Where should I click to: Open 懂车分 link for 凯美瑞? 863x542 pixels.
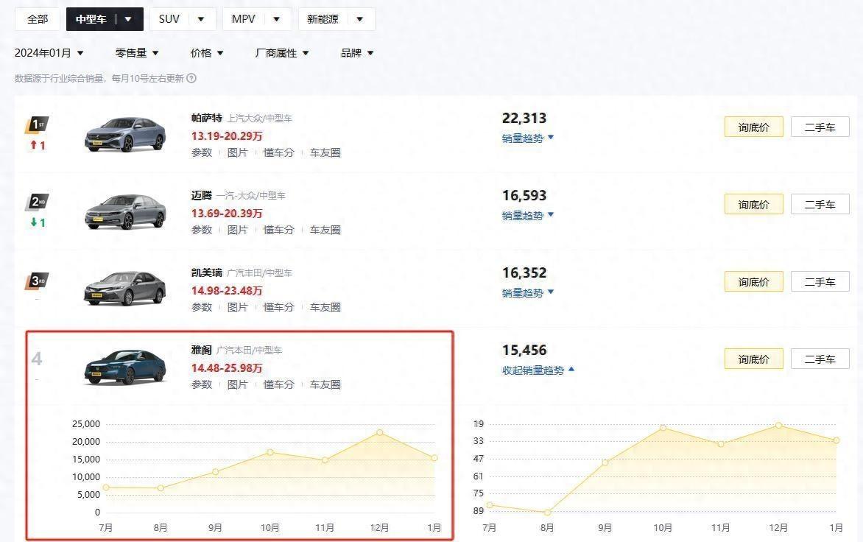[278, 307]
